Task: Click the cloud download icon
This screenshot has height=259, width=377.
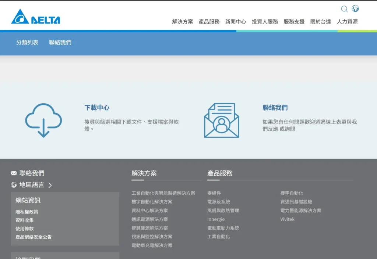Action: pyautogui.click(x=43, y=120)
